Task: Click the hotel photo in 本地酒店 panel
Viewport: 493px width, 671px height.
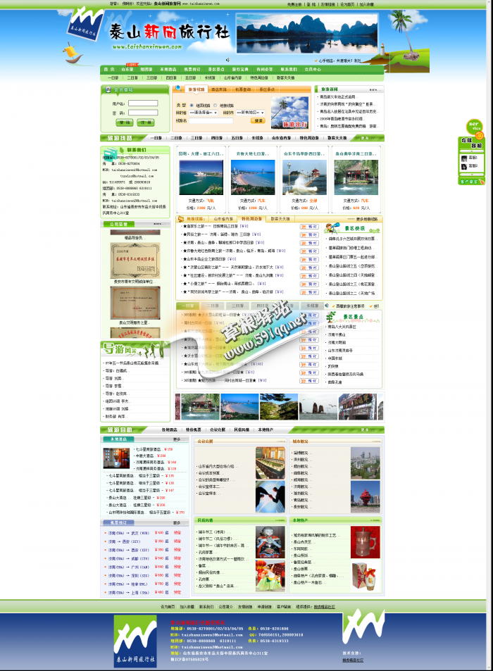Action: [x=116, y=458]
